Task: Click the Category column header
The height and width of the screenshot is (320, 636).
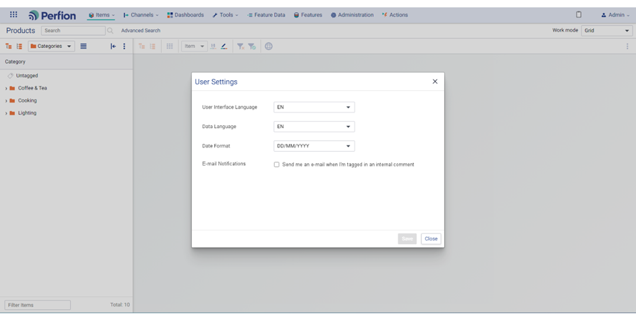Action: (15, 62)
